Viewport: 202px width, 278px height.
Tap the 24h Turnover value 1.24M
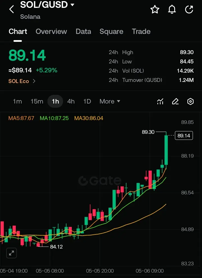186,80
